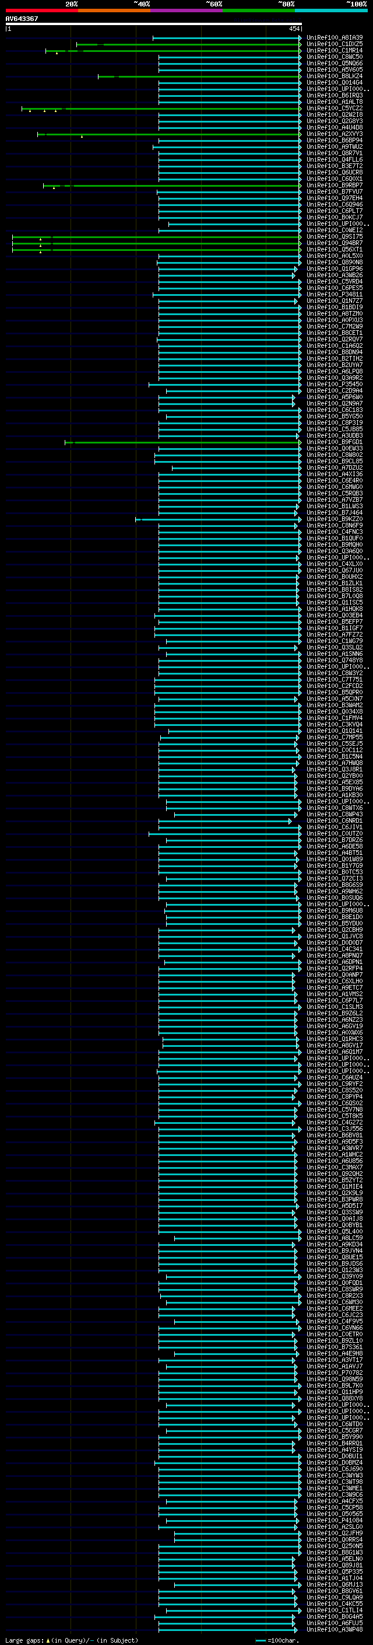Select hit label UniRef100_B9KZZ0
Image resolution: width=373 pixels, height=1645 pixels.
[335, 519]
